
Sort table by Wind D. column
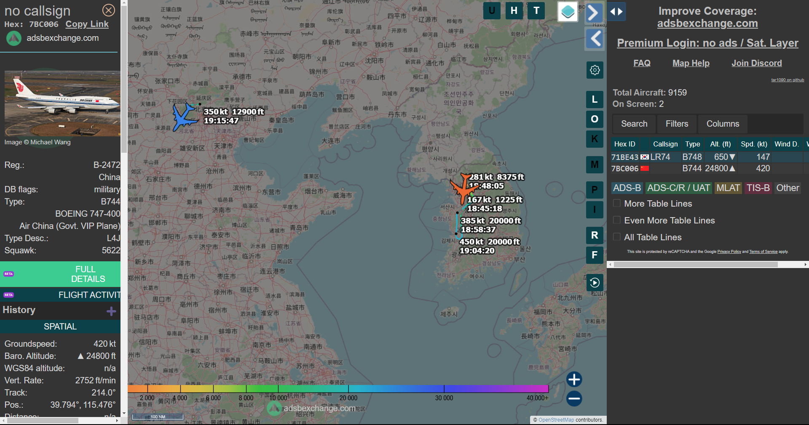[x=786, y=144]
